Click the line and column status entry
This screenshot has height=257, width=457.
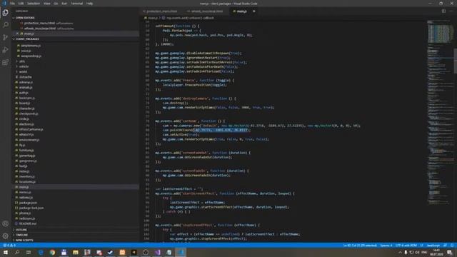point(360,246)
